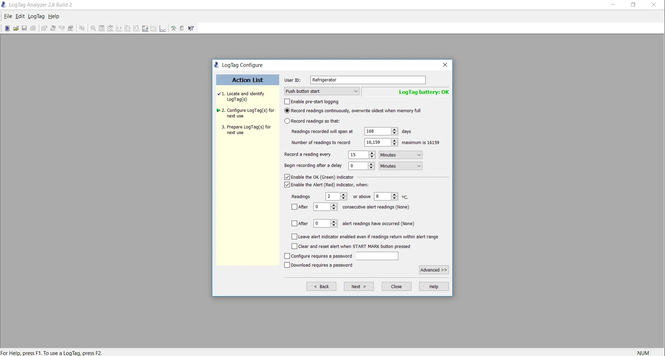Click the Copy pages toolbar icon
Screen dimensions: 665x356
click(x=82, y=28)
